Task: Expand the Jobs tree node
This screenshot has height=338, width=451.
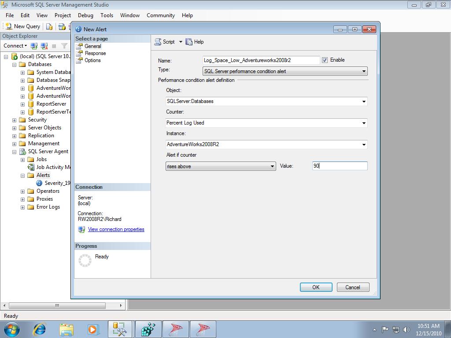Action: pos(22,160)
